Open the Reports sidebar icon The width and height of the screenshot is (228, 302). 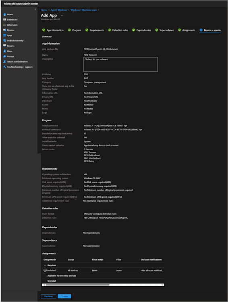click(4, 46)
